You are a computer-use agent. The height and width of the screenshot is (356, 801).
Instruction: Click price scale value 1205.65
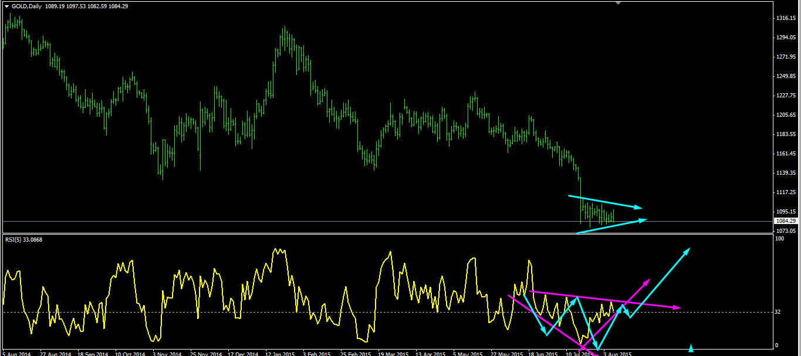785,115
